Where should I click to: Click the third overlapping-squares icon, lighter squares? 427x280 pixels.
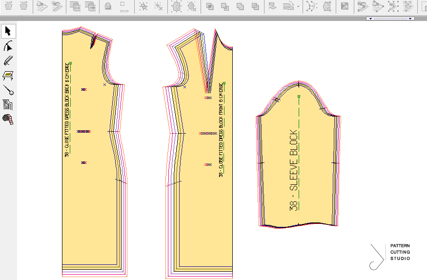[240, 6]
